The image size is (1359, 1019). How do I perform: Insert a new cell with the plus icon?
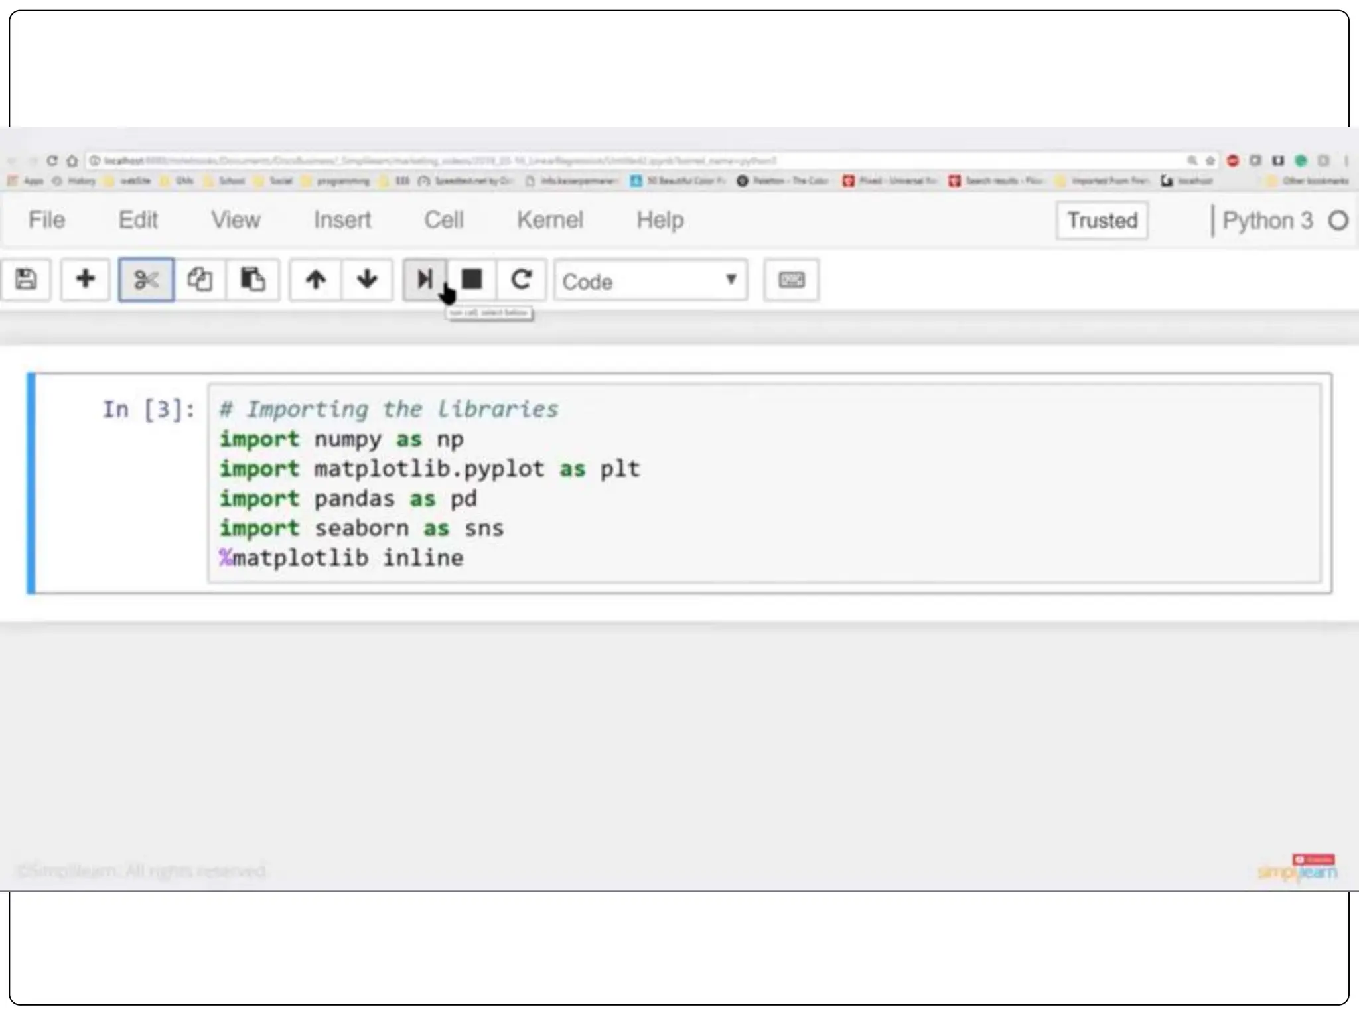(85, 279)
